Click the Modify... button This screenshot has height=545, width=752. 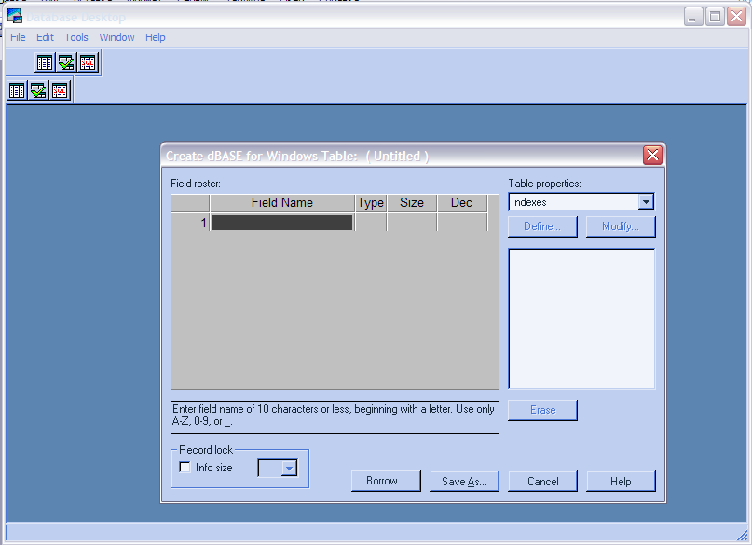click(x=620, y=226)
